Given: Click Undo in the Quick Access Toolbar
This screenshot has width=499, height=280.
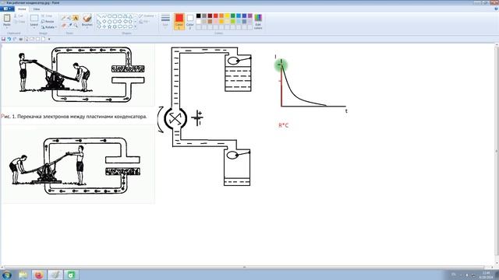Looking at the screenshot, I should [x=9, y=39].
